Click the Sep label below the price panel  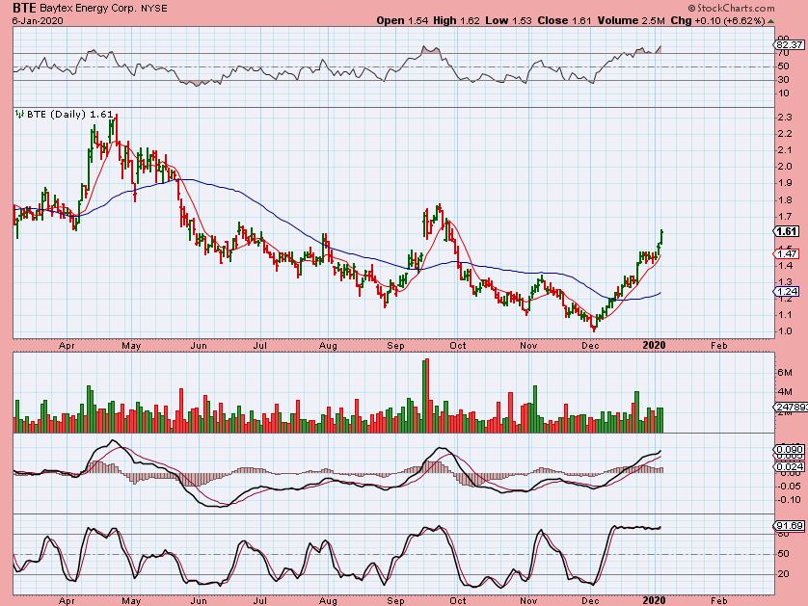[x=395, y=346]
